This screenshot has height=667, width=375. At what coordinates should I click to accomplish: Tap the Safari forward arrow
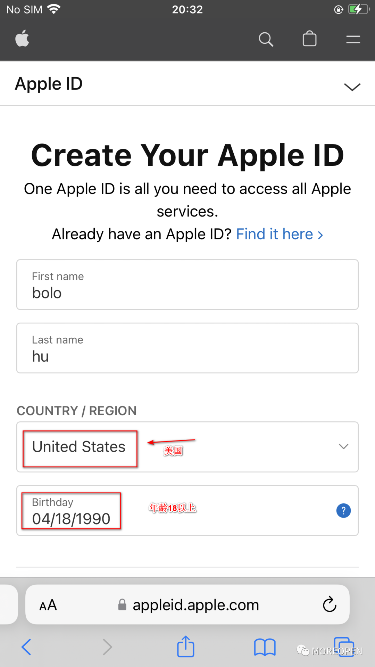[x=107, y=647]
